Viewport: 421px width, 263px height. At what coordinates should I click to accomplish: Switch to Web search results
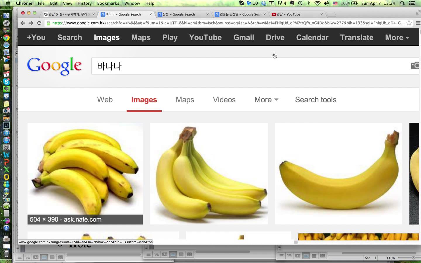click(105, 100)
